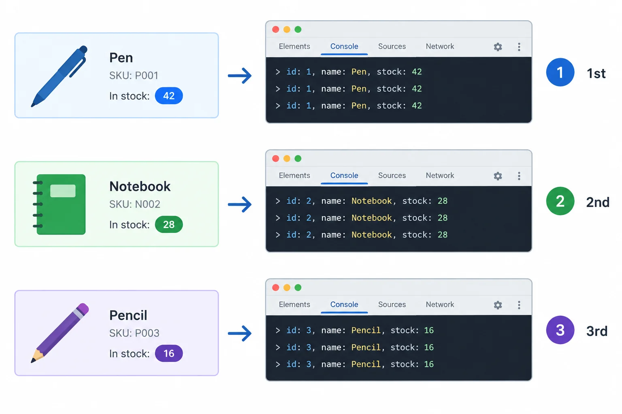Open kebab menu in Pen console window

(519, 47)
